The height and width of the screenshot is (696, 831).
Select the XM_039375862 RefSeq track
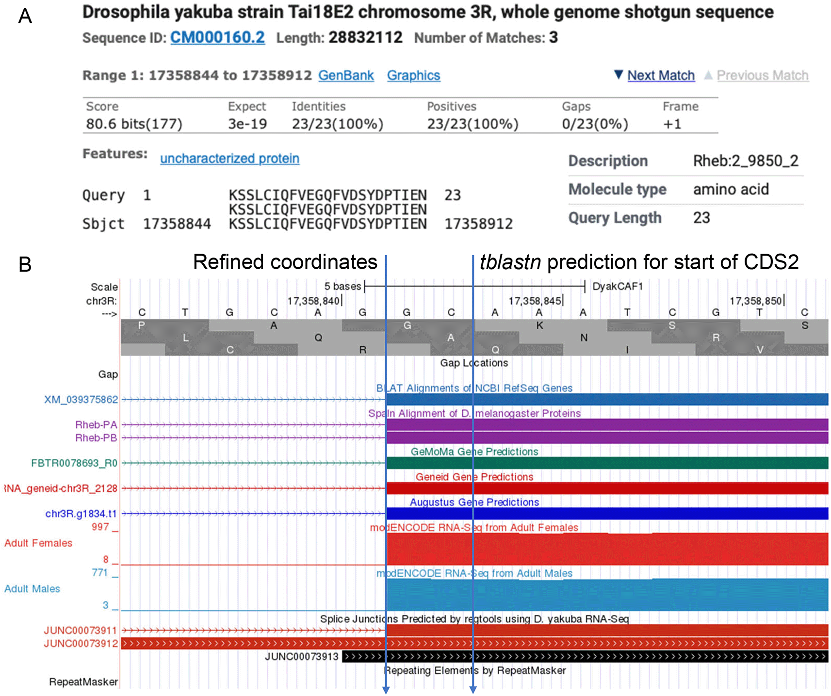(81, 400)
